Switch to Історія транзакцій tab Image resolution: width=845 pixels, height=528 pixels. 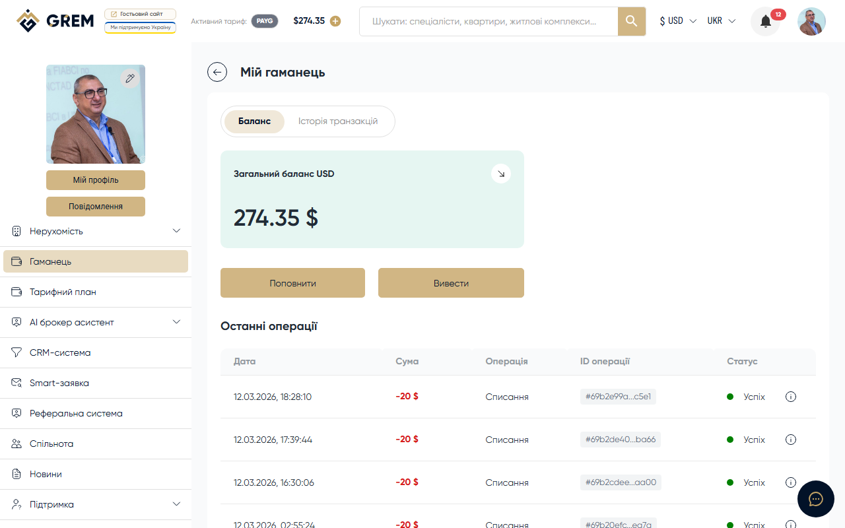pyautogui.click(x=338, y=121)
